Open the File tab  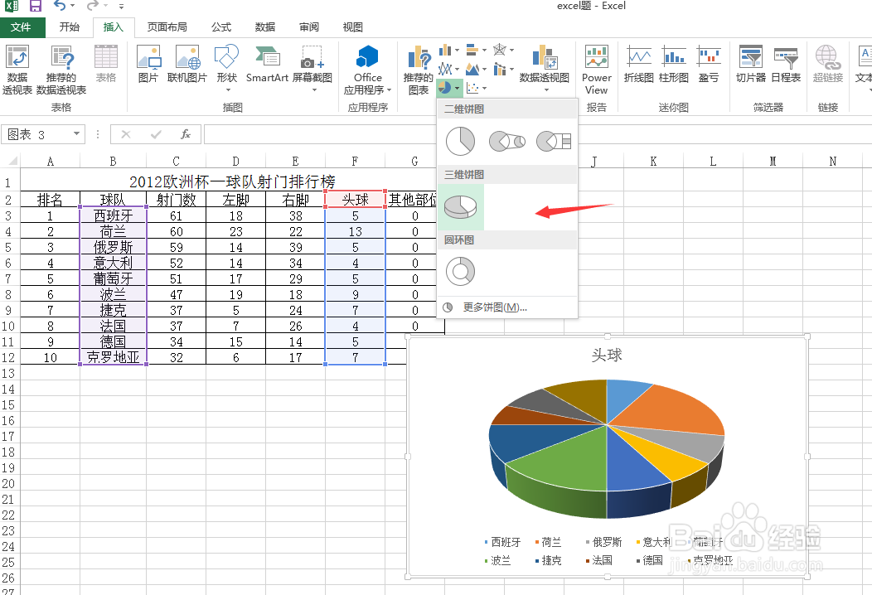22,27
